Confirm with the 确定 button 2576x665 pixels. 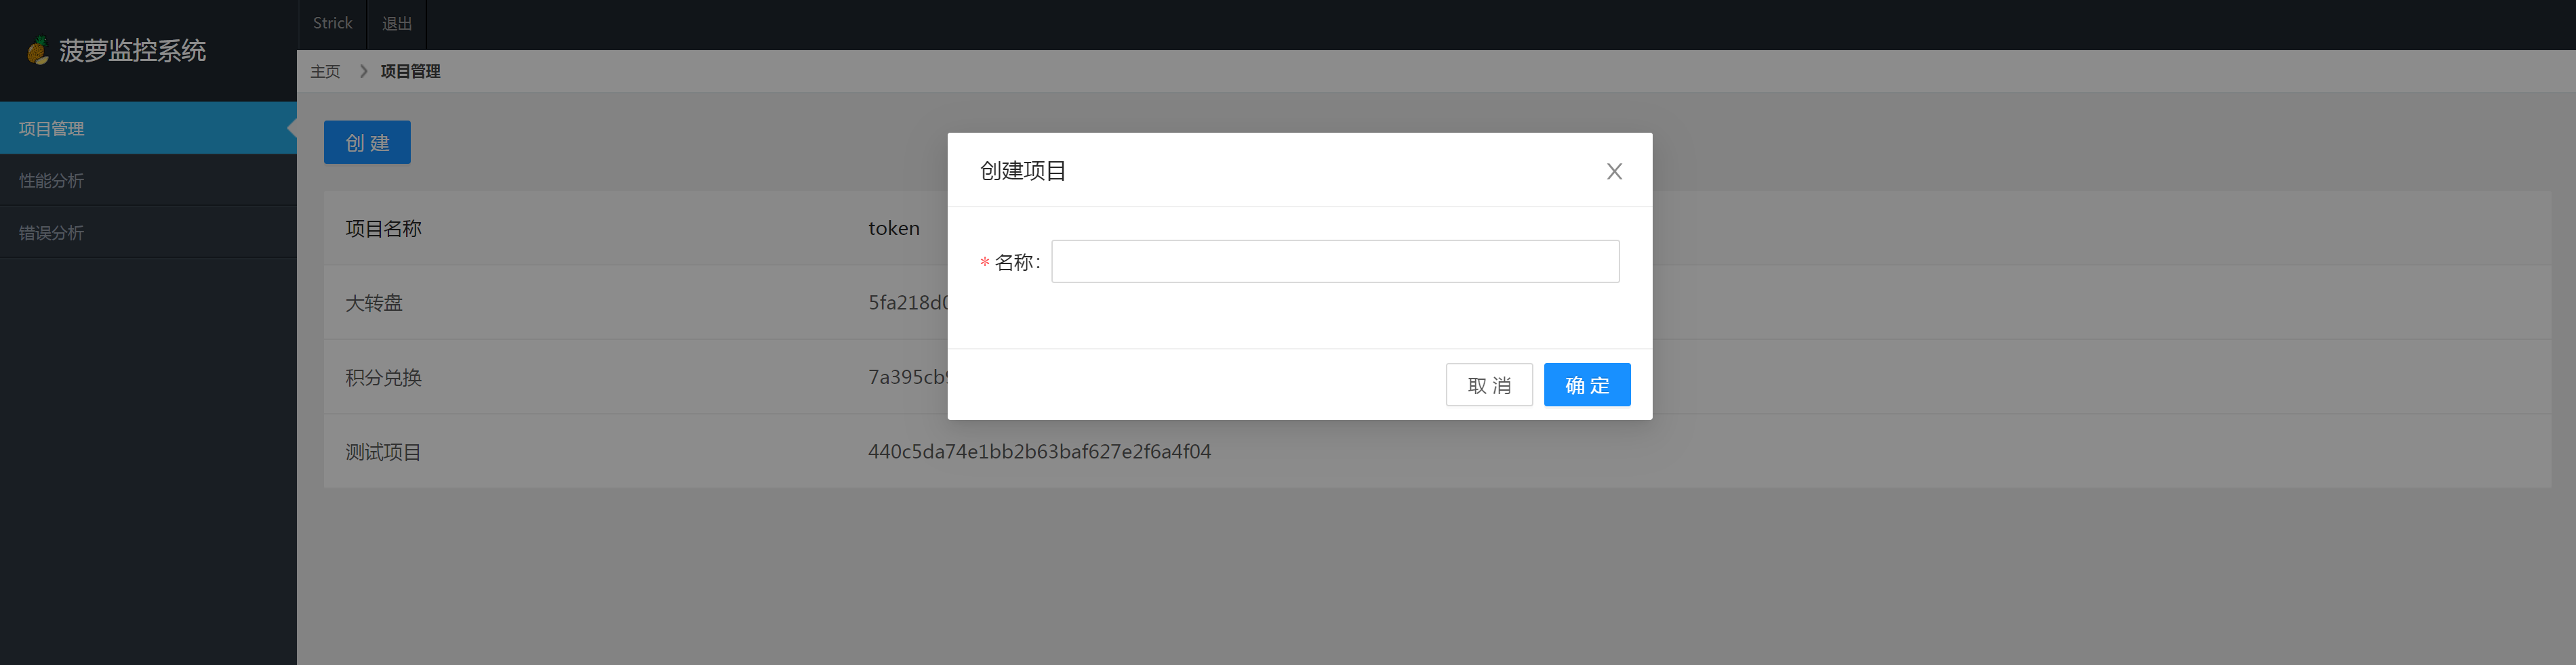pyautogui.click(x=1587, y=385)
